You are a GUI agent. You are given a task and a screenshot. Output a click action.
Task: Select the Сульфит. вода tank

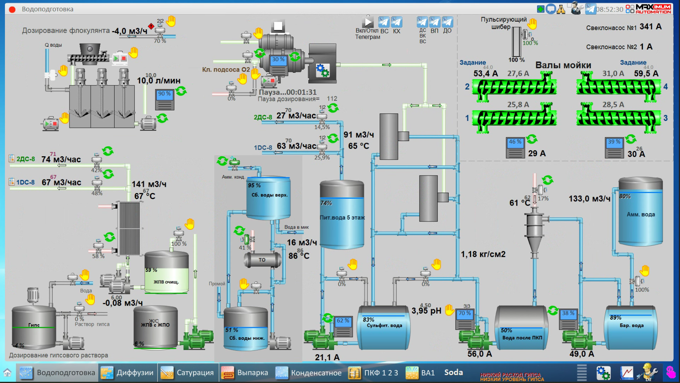click(x=384, y=328)
